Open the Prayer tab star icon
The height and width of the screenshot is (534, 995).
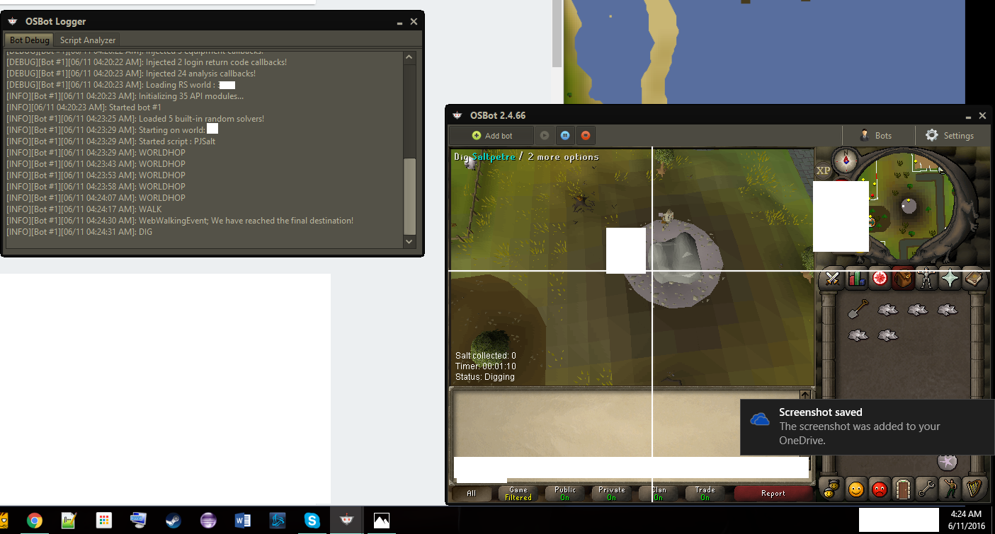pos(950,279)
